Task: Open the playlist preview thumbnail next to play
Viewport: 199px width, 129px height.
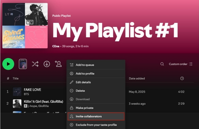Action: pyautogui.click(x=23, y=64)
